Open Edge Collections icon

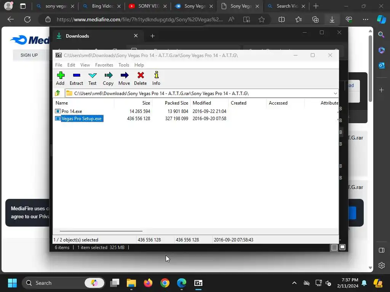tap(315, 19)
